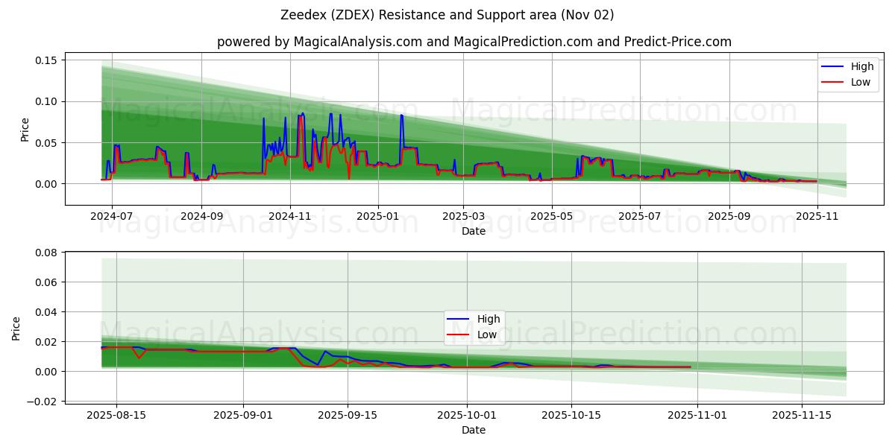Click the '2025-11' tick label

point(817,216)
